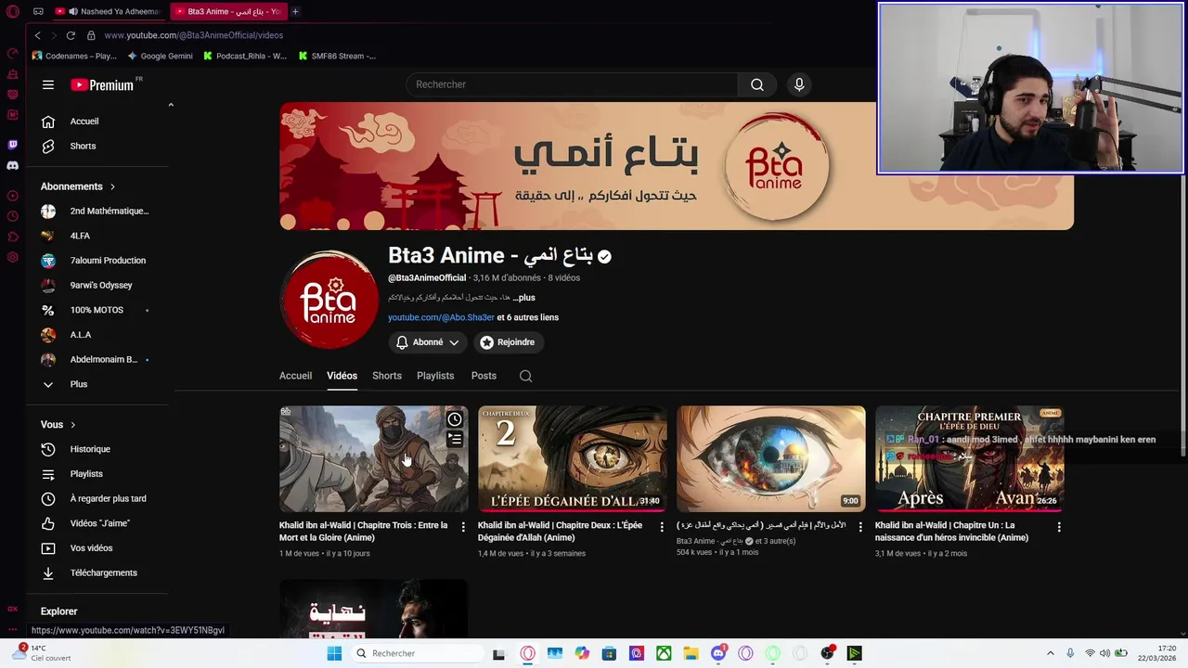Screen dimensions: 1188x668
Task: Click the browser address bar URL
Action: pyautogui.click(x=193, y=35)
